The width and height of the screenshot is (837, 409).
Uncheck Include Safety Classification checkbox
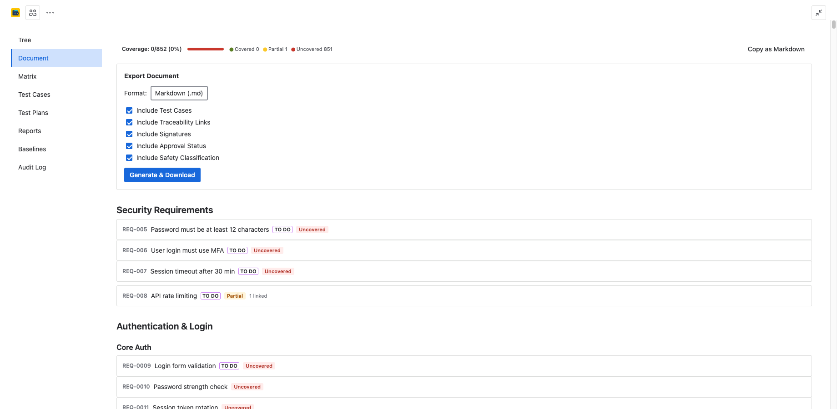(129, 158)
